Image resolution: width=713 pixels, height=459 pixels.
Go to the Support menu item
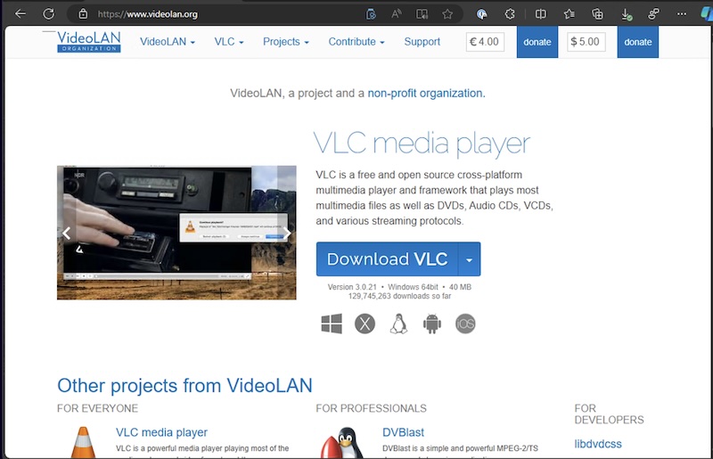(x=422, y=42)
